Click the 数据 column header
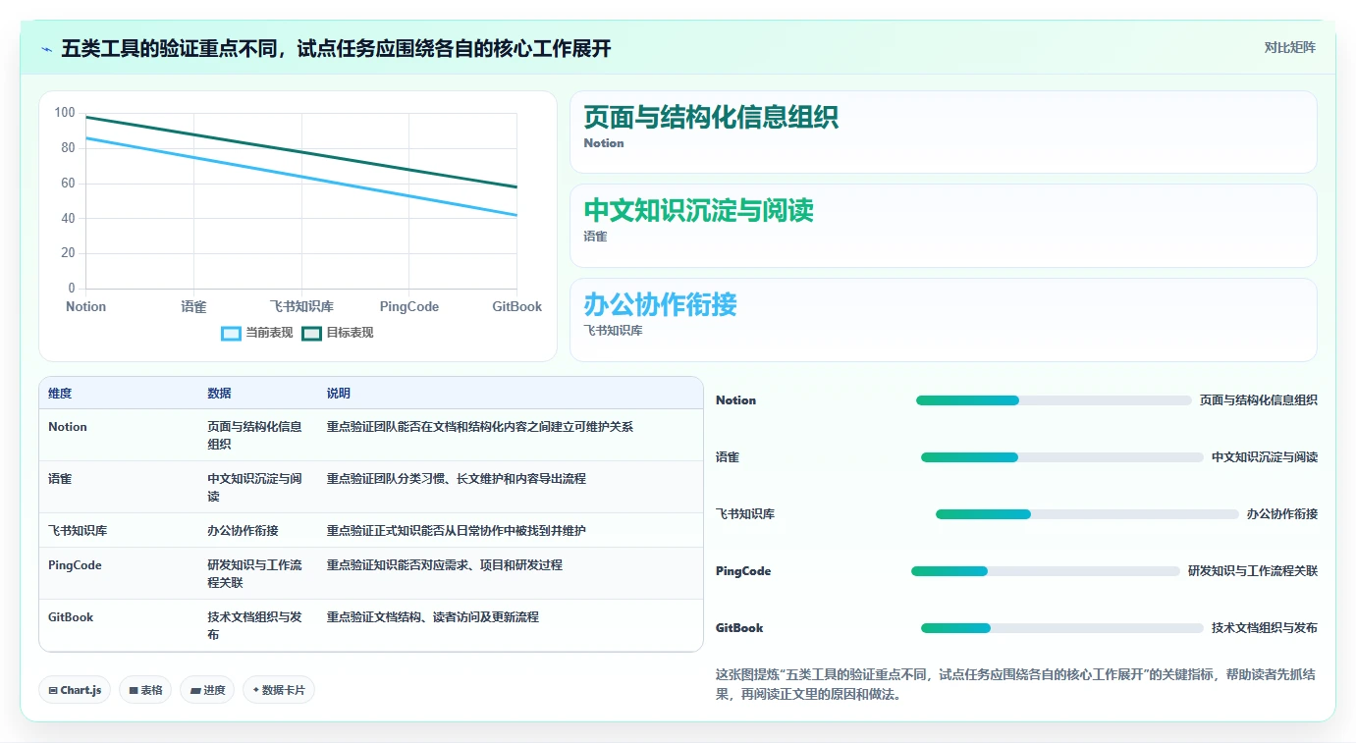This screenshot has width=1356, height=743. point(219,394)
